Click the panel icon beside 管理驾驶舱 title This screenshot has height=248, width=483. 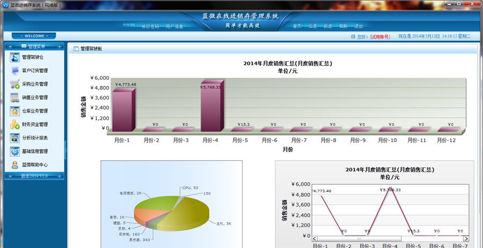point(76,49)
